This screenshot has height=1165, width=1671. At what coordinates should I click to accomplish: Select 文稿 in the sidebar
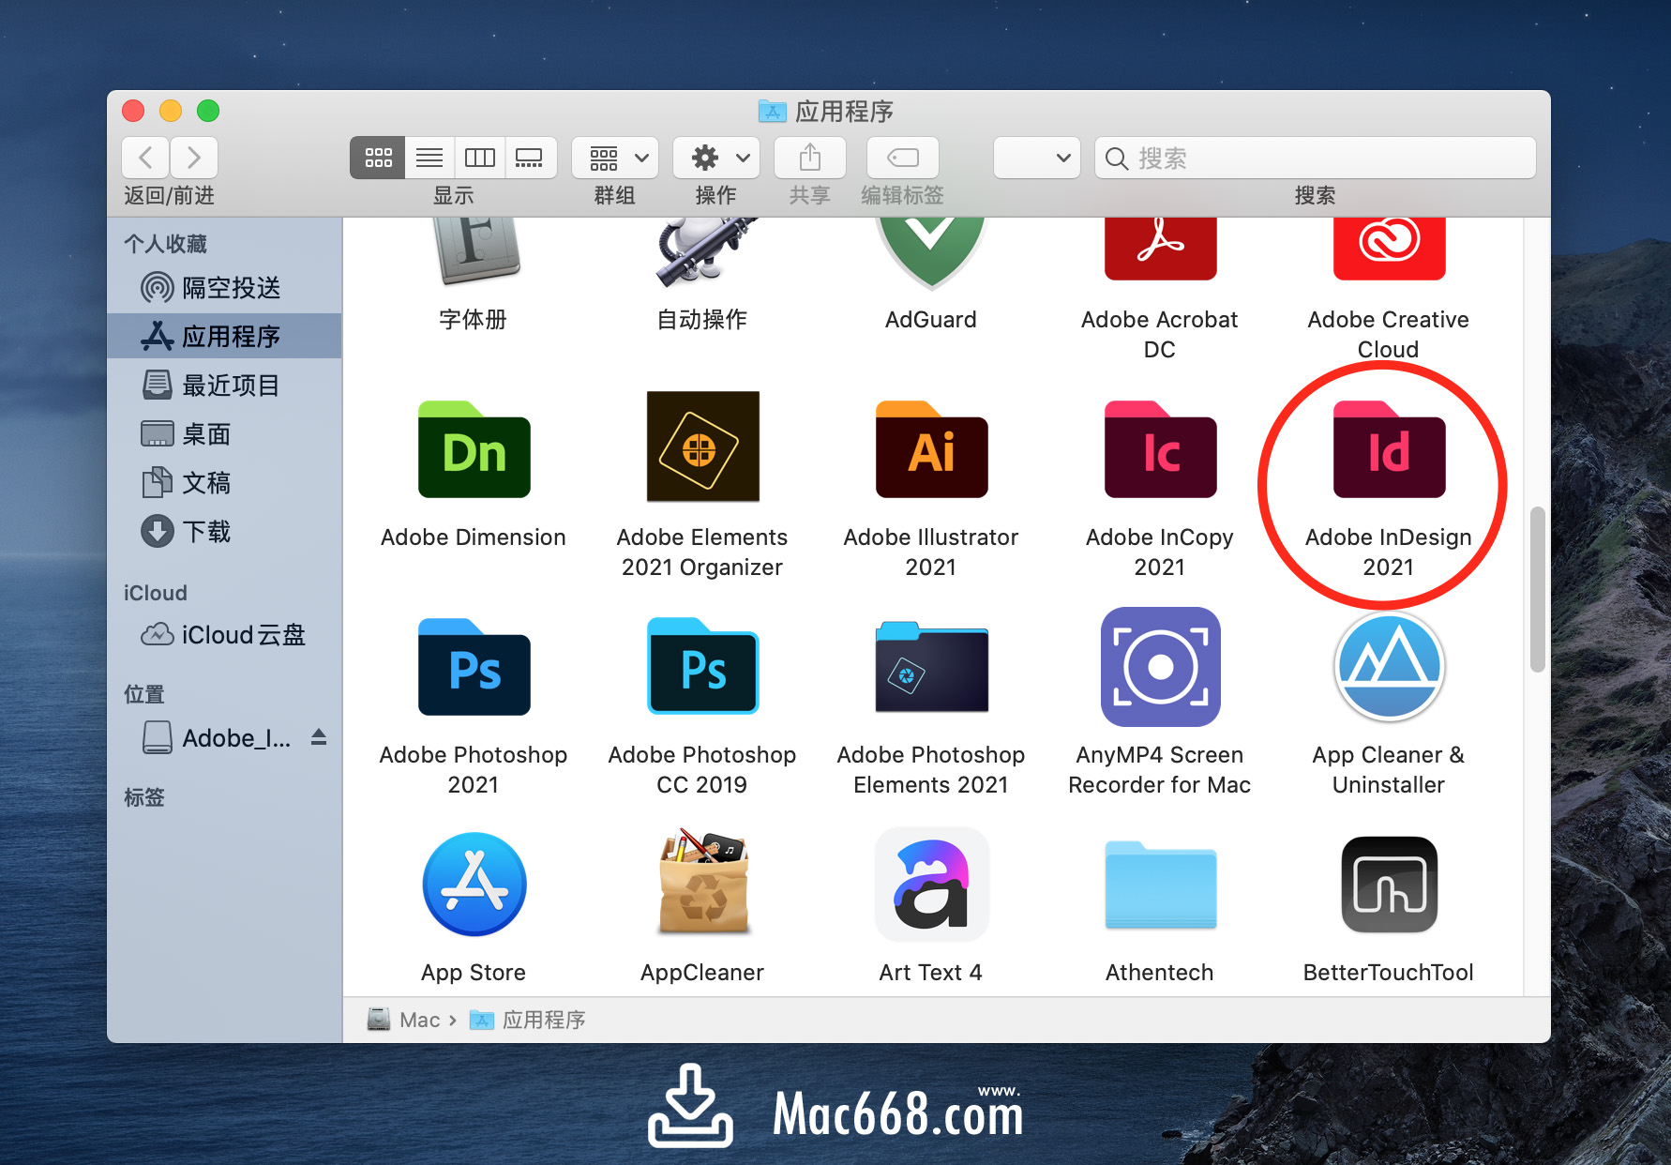[224, 483]
